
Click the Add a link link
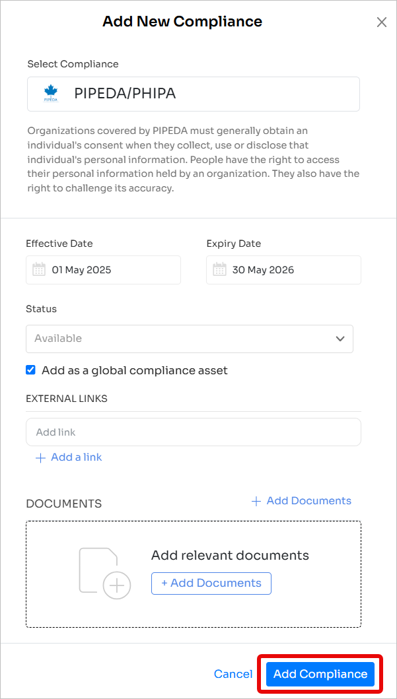(76, 457)
